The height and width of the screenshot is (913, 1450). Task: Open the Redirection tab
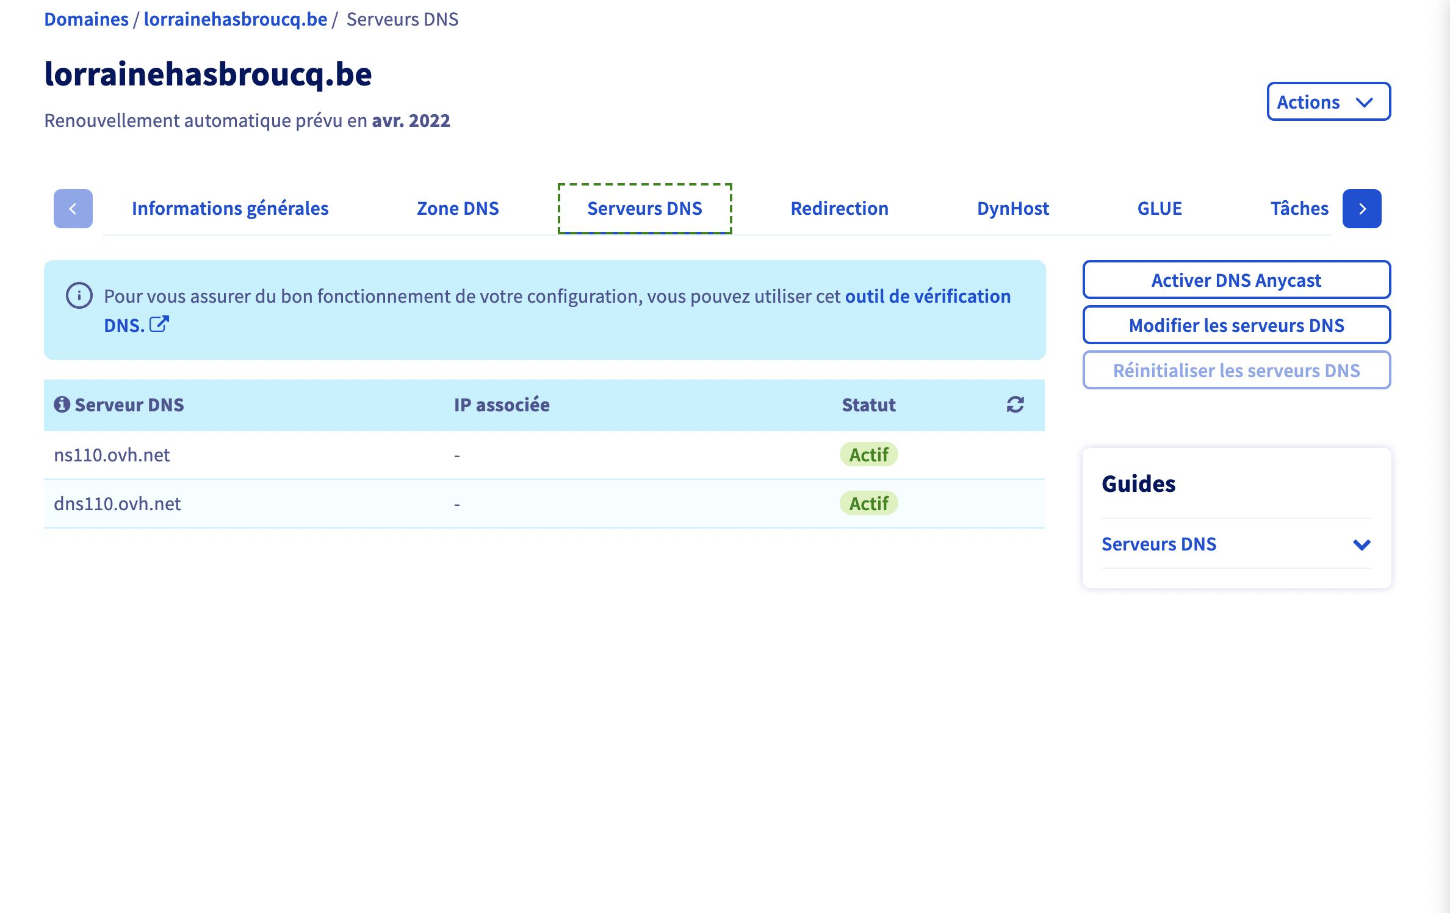(x=839, y=209)
